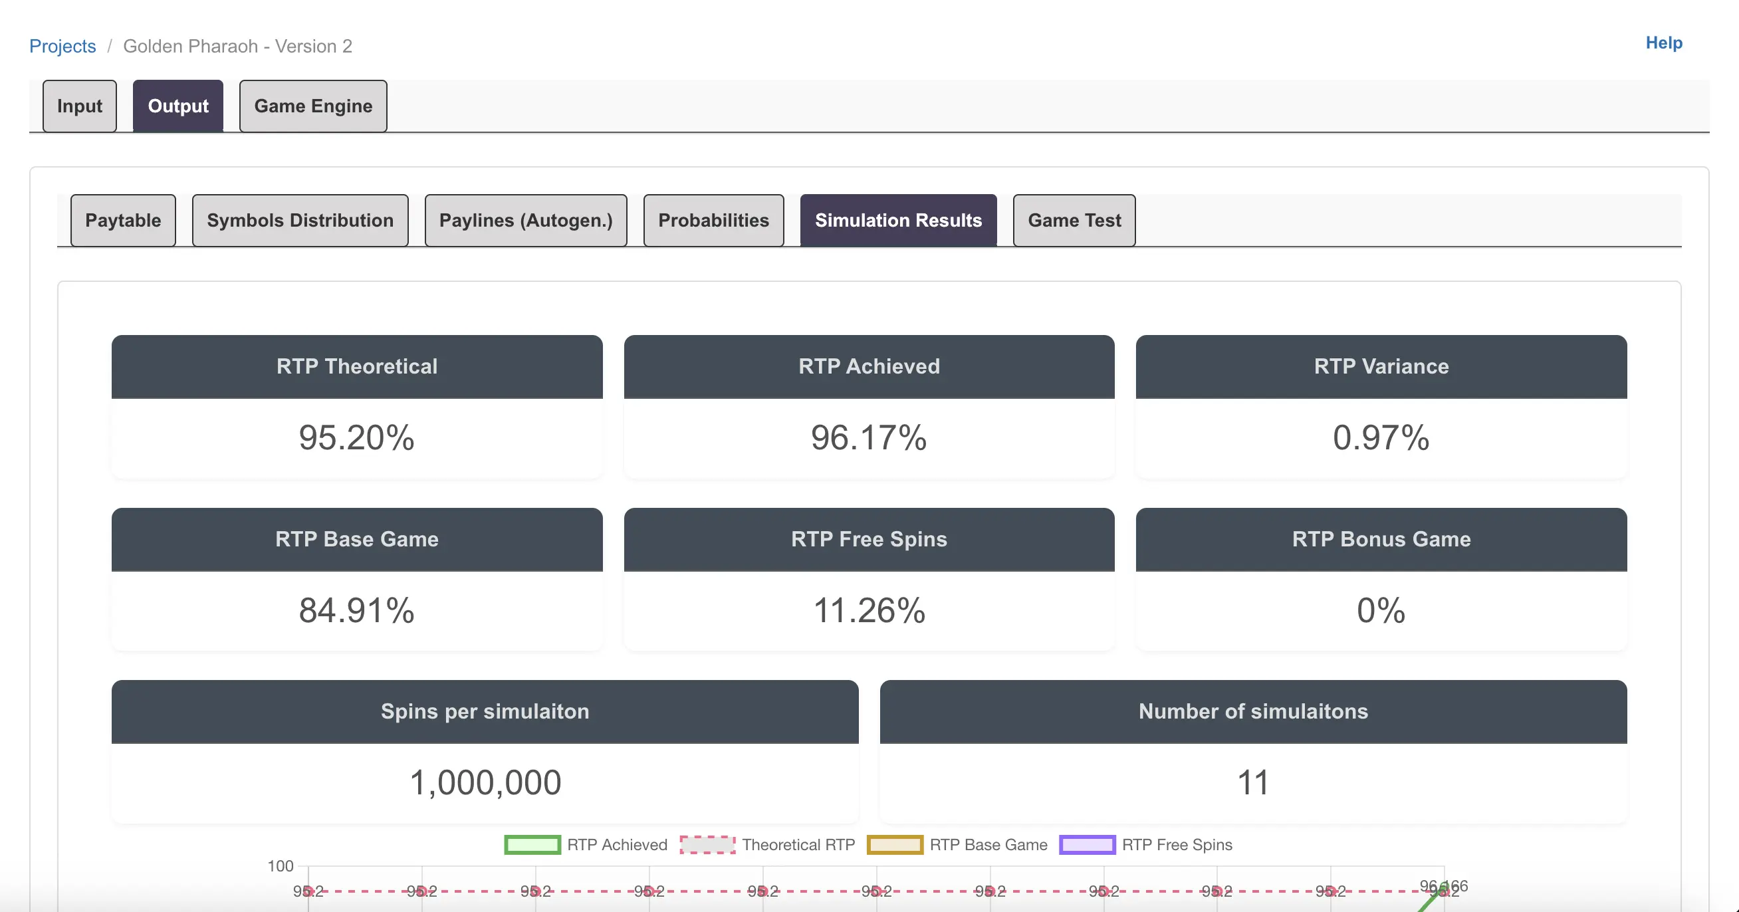The width and height of the screenshot is (1739, 912).
Task: Toggle RTP Achieved legend swatch
Action: [532, 844]
